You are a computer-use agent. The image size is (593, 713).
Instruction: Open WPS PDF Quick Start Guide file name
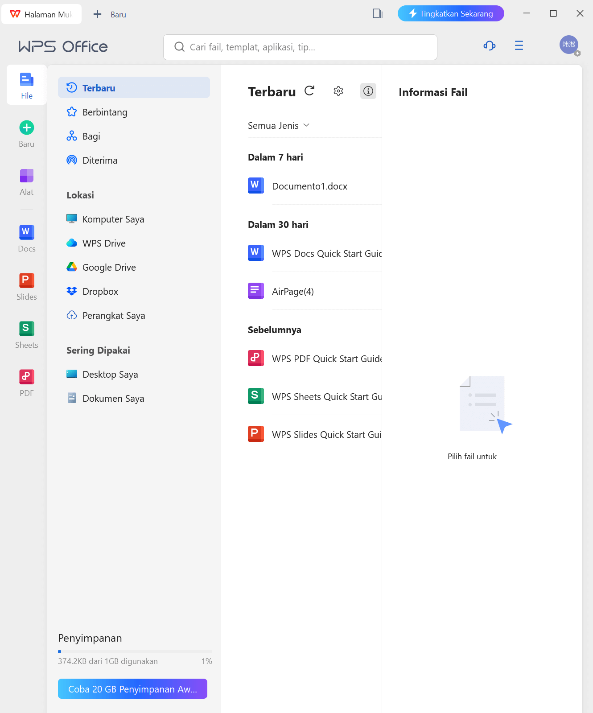327,359
